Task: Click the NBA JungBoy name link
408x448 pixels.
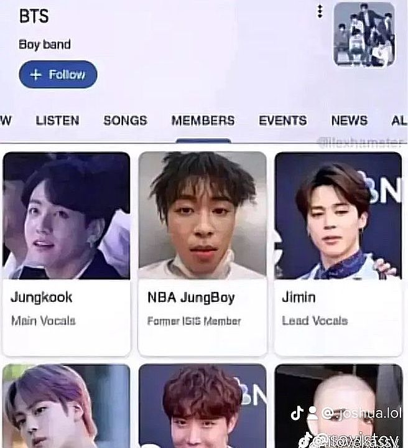Action: click(x=191, y=297)
